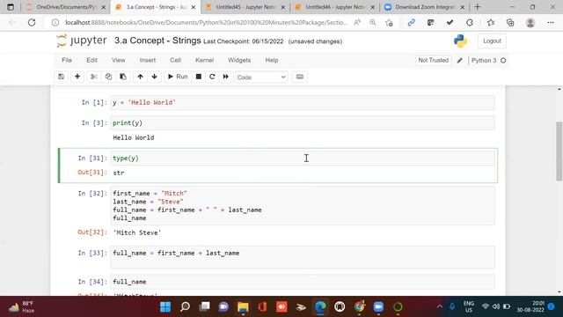The image size is (563, 317).
Task: Open the Help menu
Action: (272, 61)
